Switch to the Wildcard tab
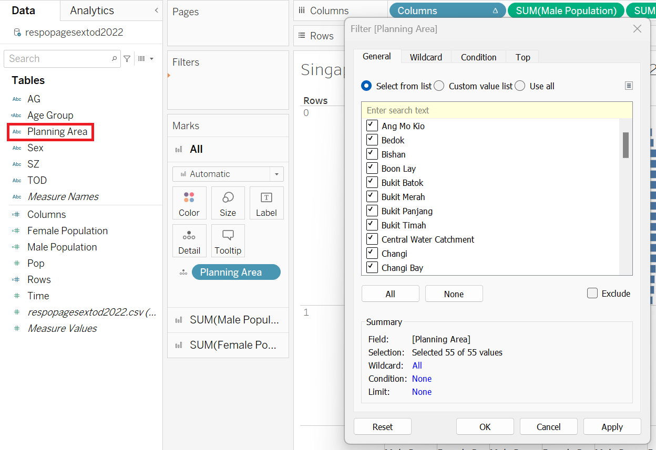This screenshot has width=656, height=450. coord(426,57)
